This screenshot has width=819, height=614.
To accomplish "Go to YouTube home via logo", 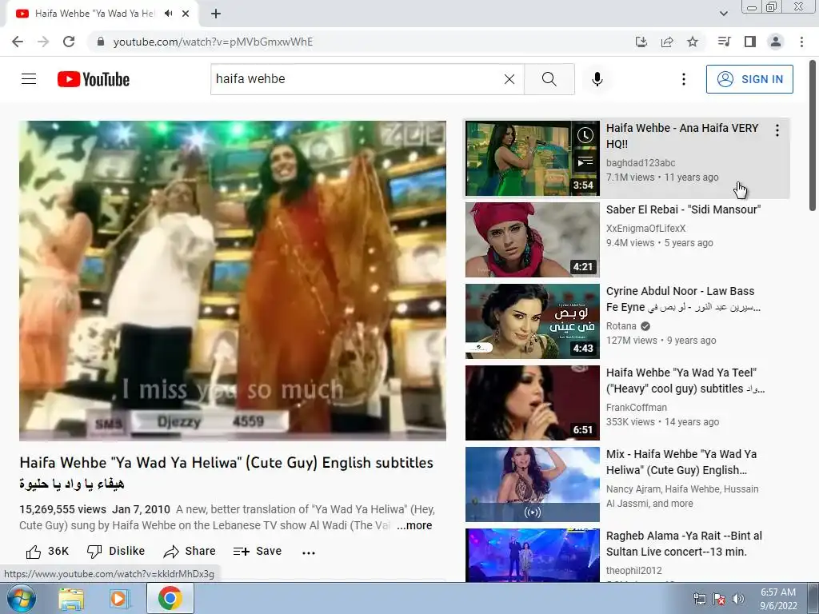I will point(94,79).
